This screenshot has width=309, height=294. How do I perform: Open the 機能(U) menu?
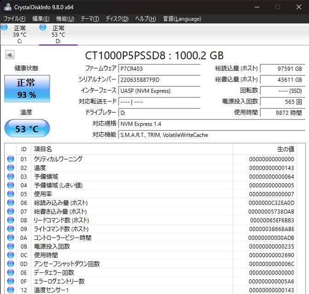click(65, 19)
